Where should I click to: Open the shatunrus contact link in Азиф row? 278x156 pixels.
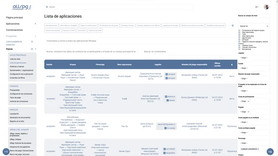click(x=170, y=97)
